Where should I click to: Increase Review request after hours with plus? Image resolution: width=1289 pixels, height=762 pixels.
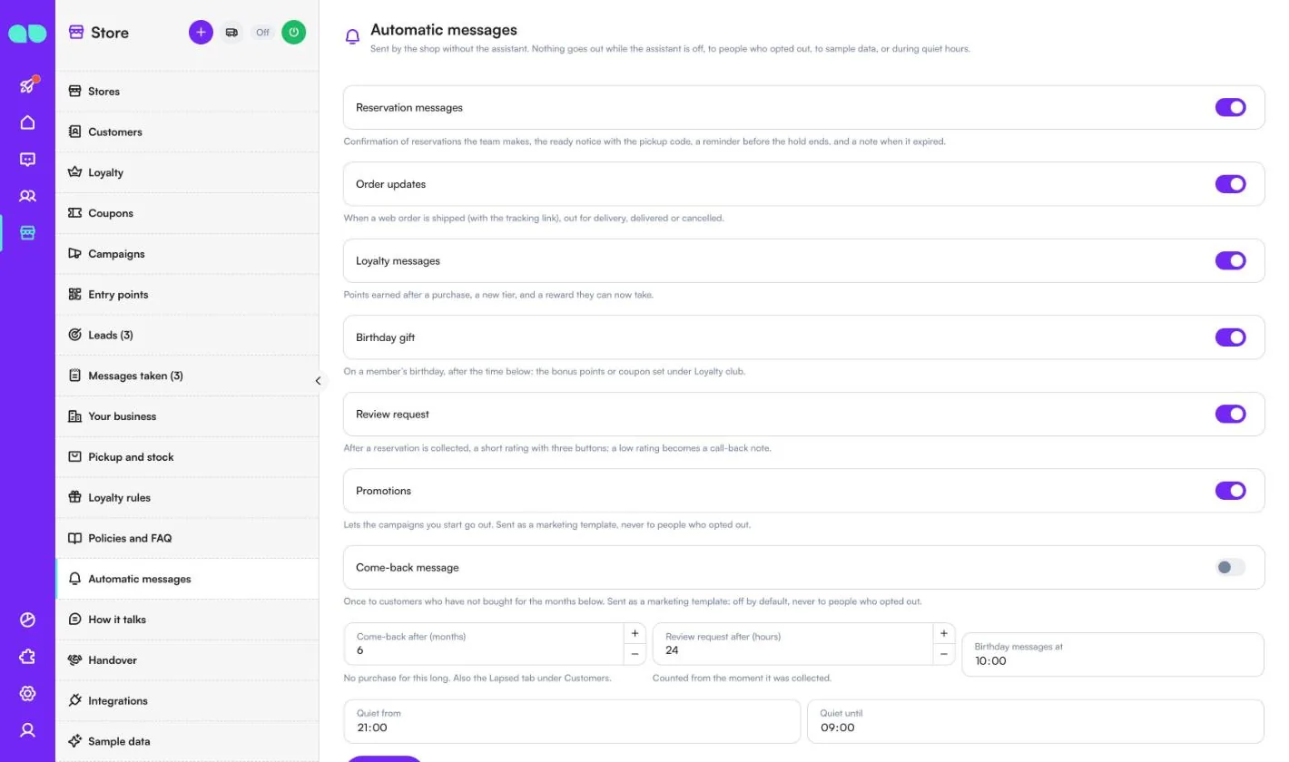[944, 633]
